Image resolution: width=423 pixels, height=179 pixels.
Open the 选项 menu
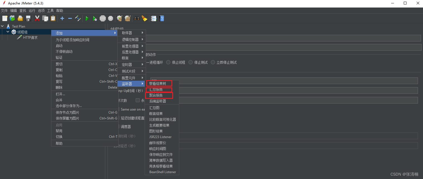click(x=41, y=11)
